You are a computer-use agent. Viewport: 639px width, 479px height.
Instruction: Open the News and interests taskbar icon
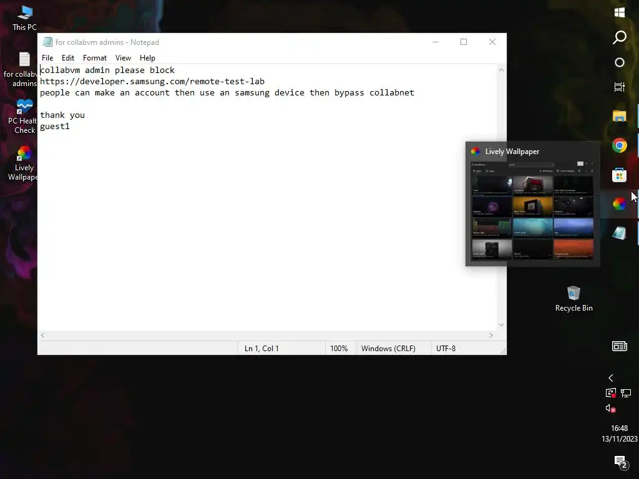point(620,346)
